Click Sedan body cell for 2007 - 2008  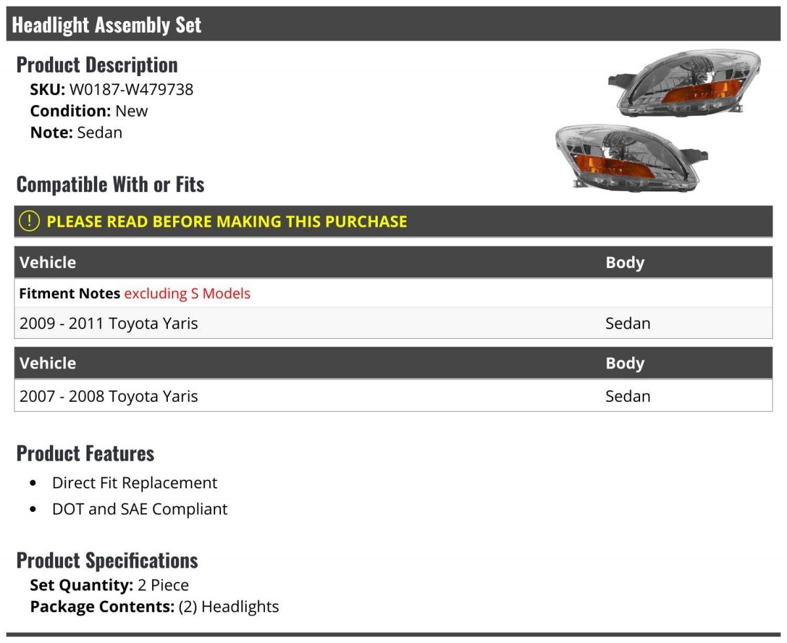click(x=628, y=396)
